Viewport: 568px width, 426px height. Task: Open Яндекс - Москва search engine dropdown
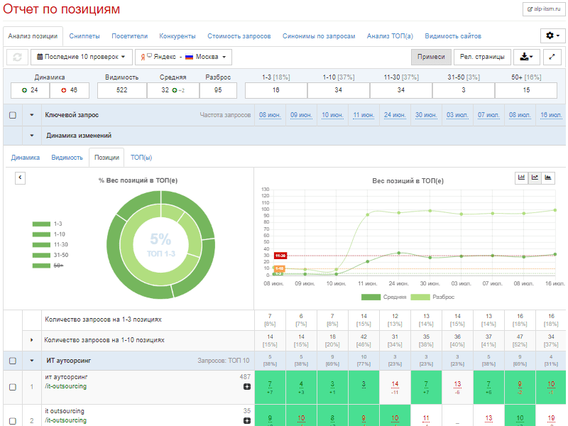pos(184,57)
